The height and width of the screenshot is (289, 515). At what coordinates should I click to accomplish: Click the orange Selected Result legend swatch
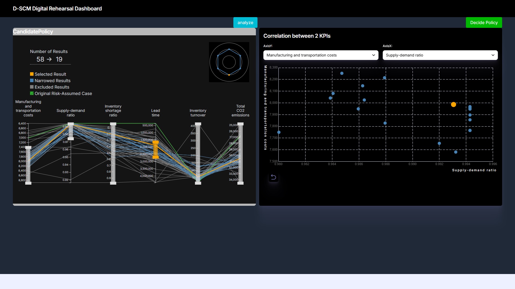pos(32,74)
